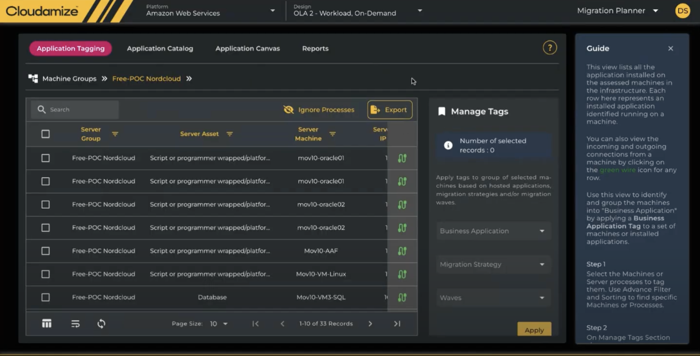Switch to the Application Tagging tab
This screenshot has height=356, width=700.
(71, 49)
